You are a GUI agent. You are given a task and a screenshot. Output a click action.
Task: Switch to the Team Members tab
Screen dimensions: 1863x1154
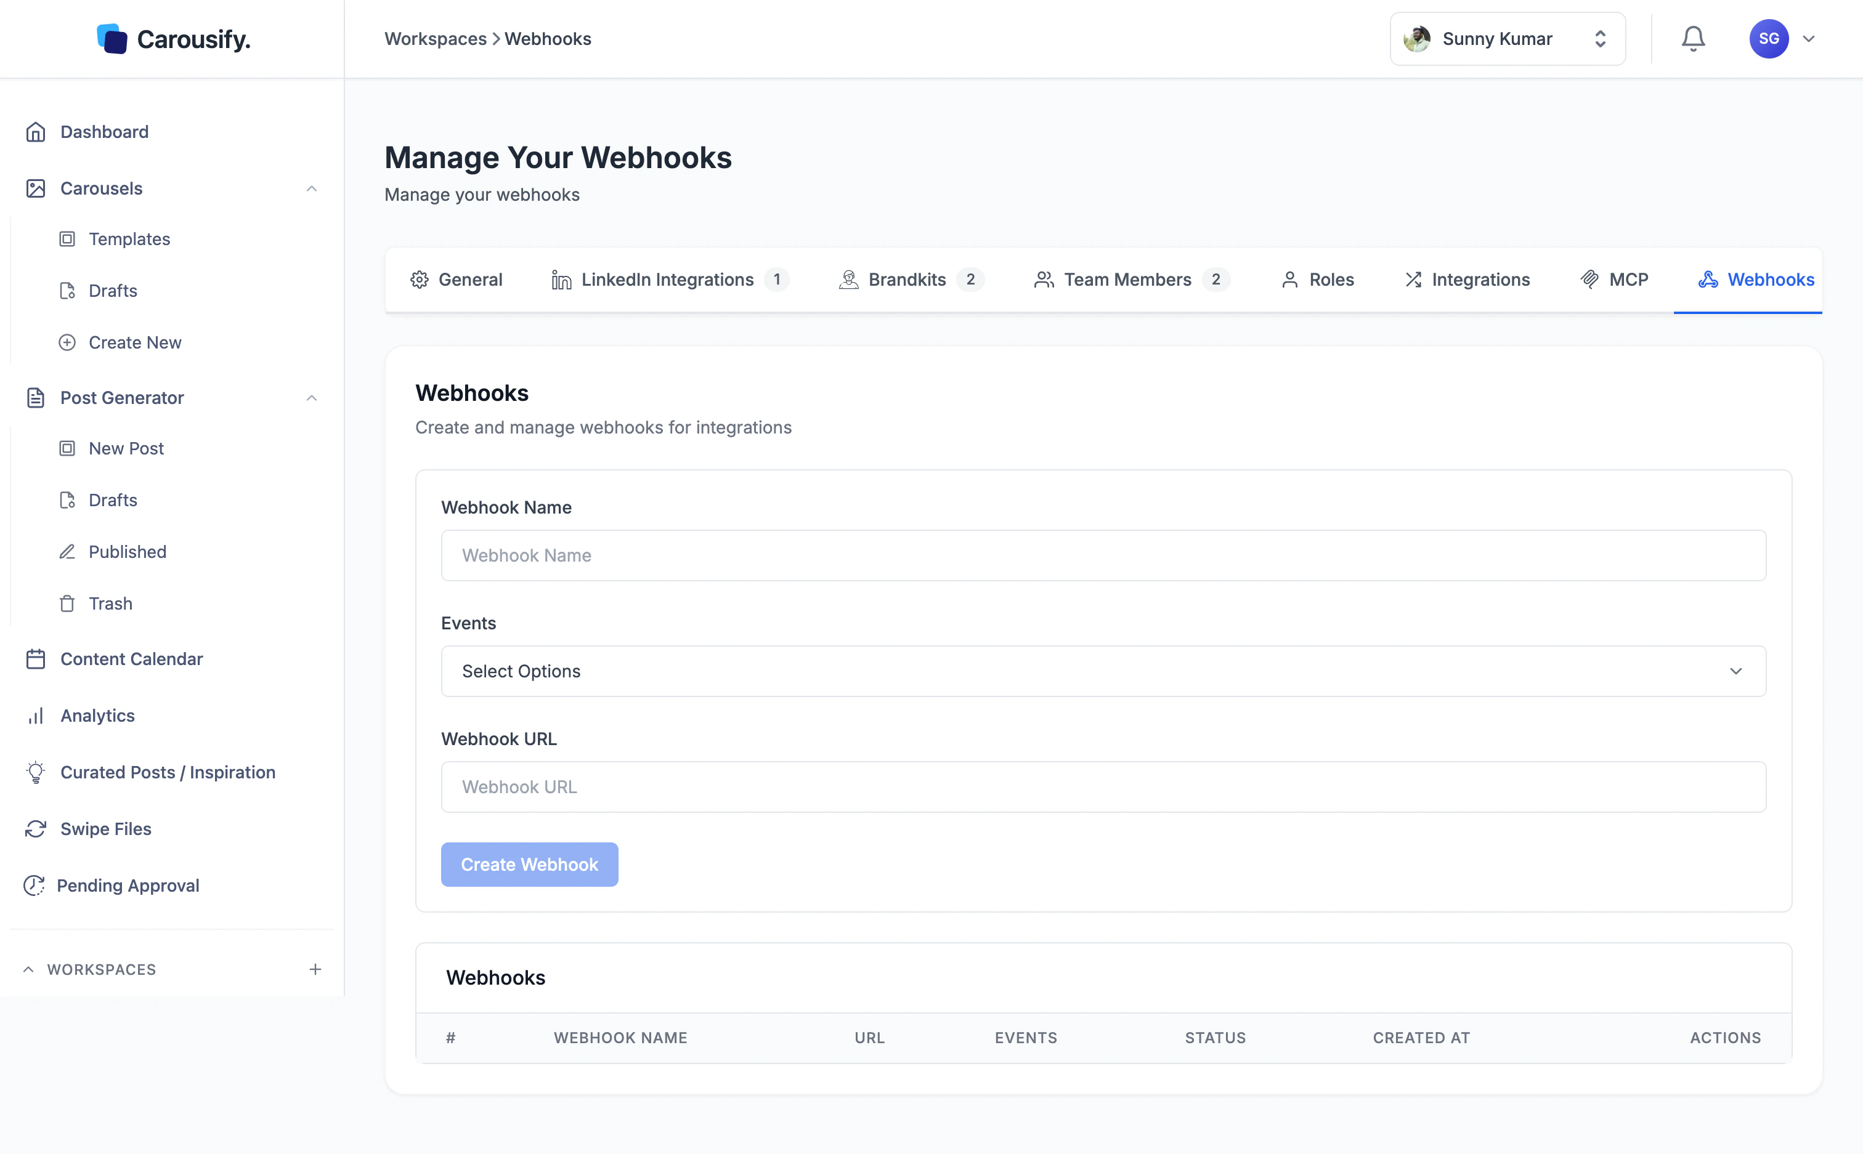(x=1132, y=280)
